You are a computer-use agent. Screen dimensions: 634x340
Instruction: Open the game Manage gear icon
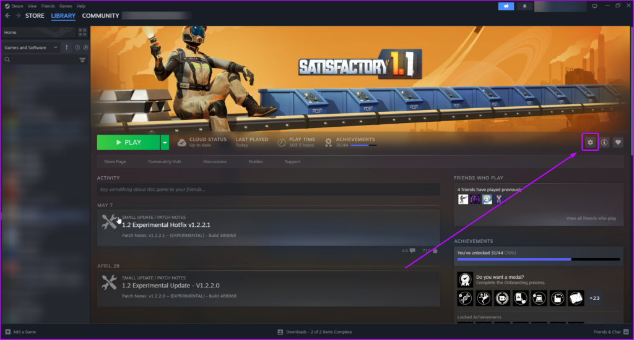(590, 142)
